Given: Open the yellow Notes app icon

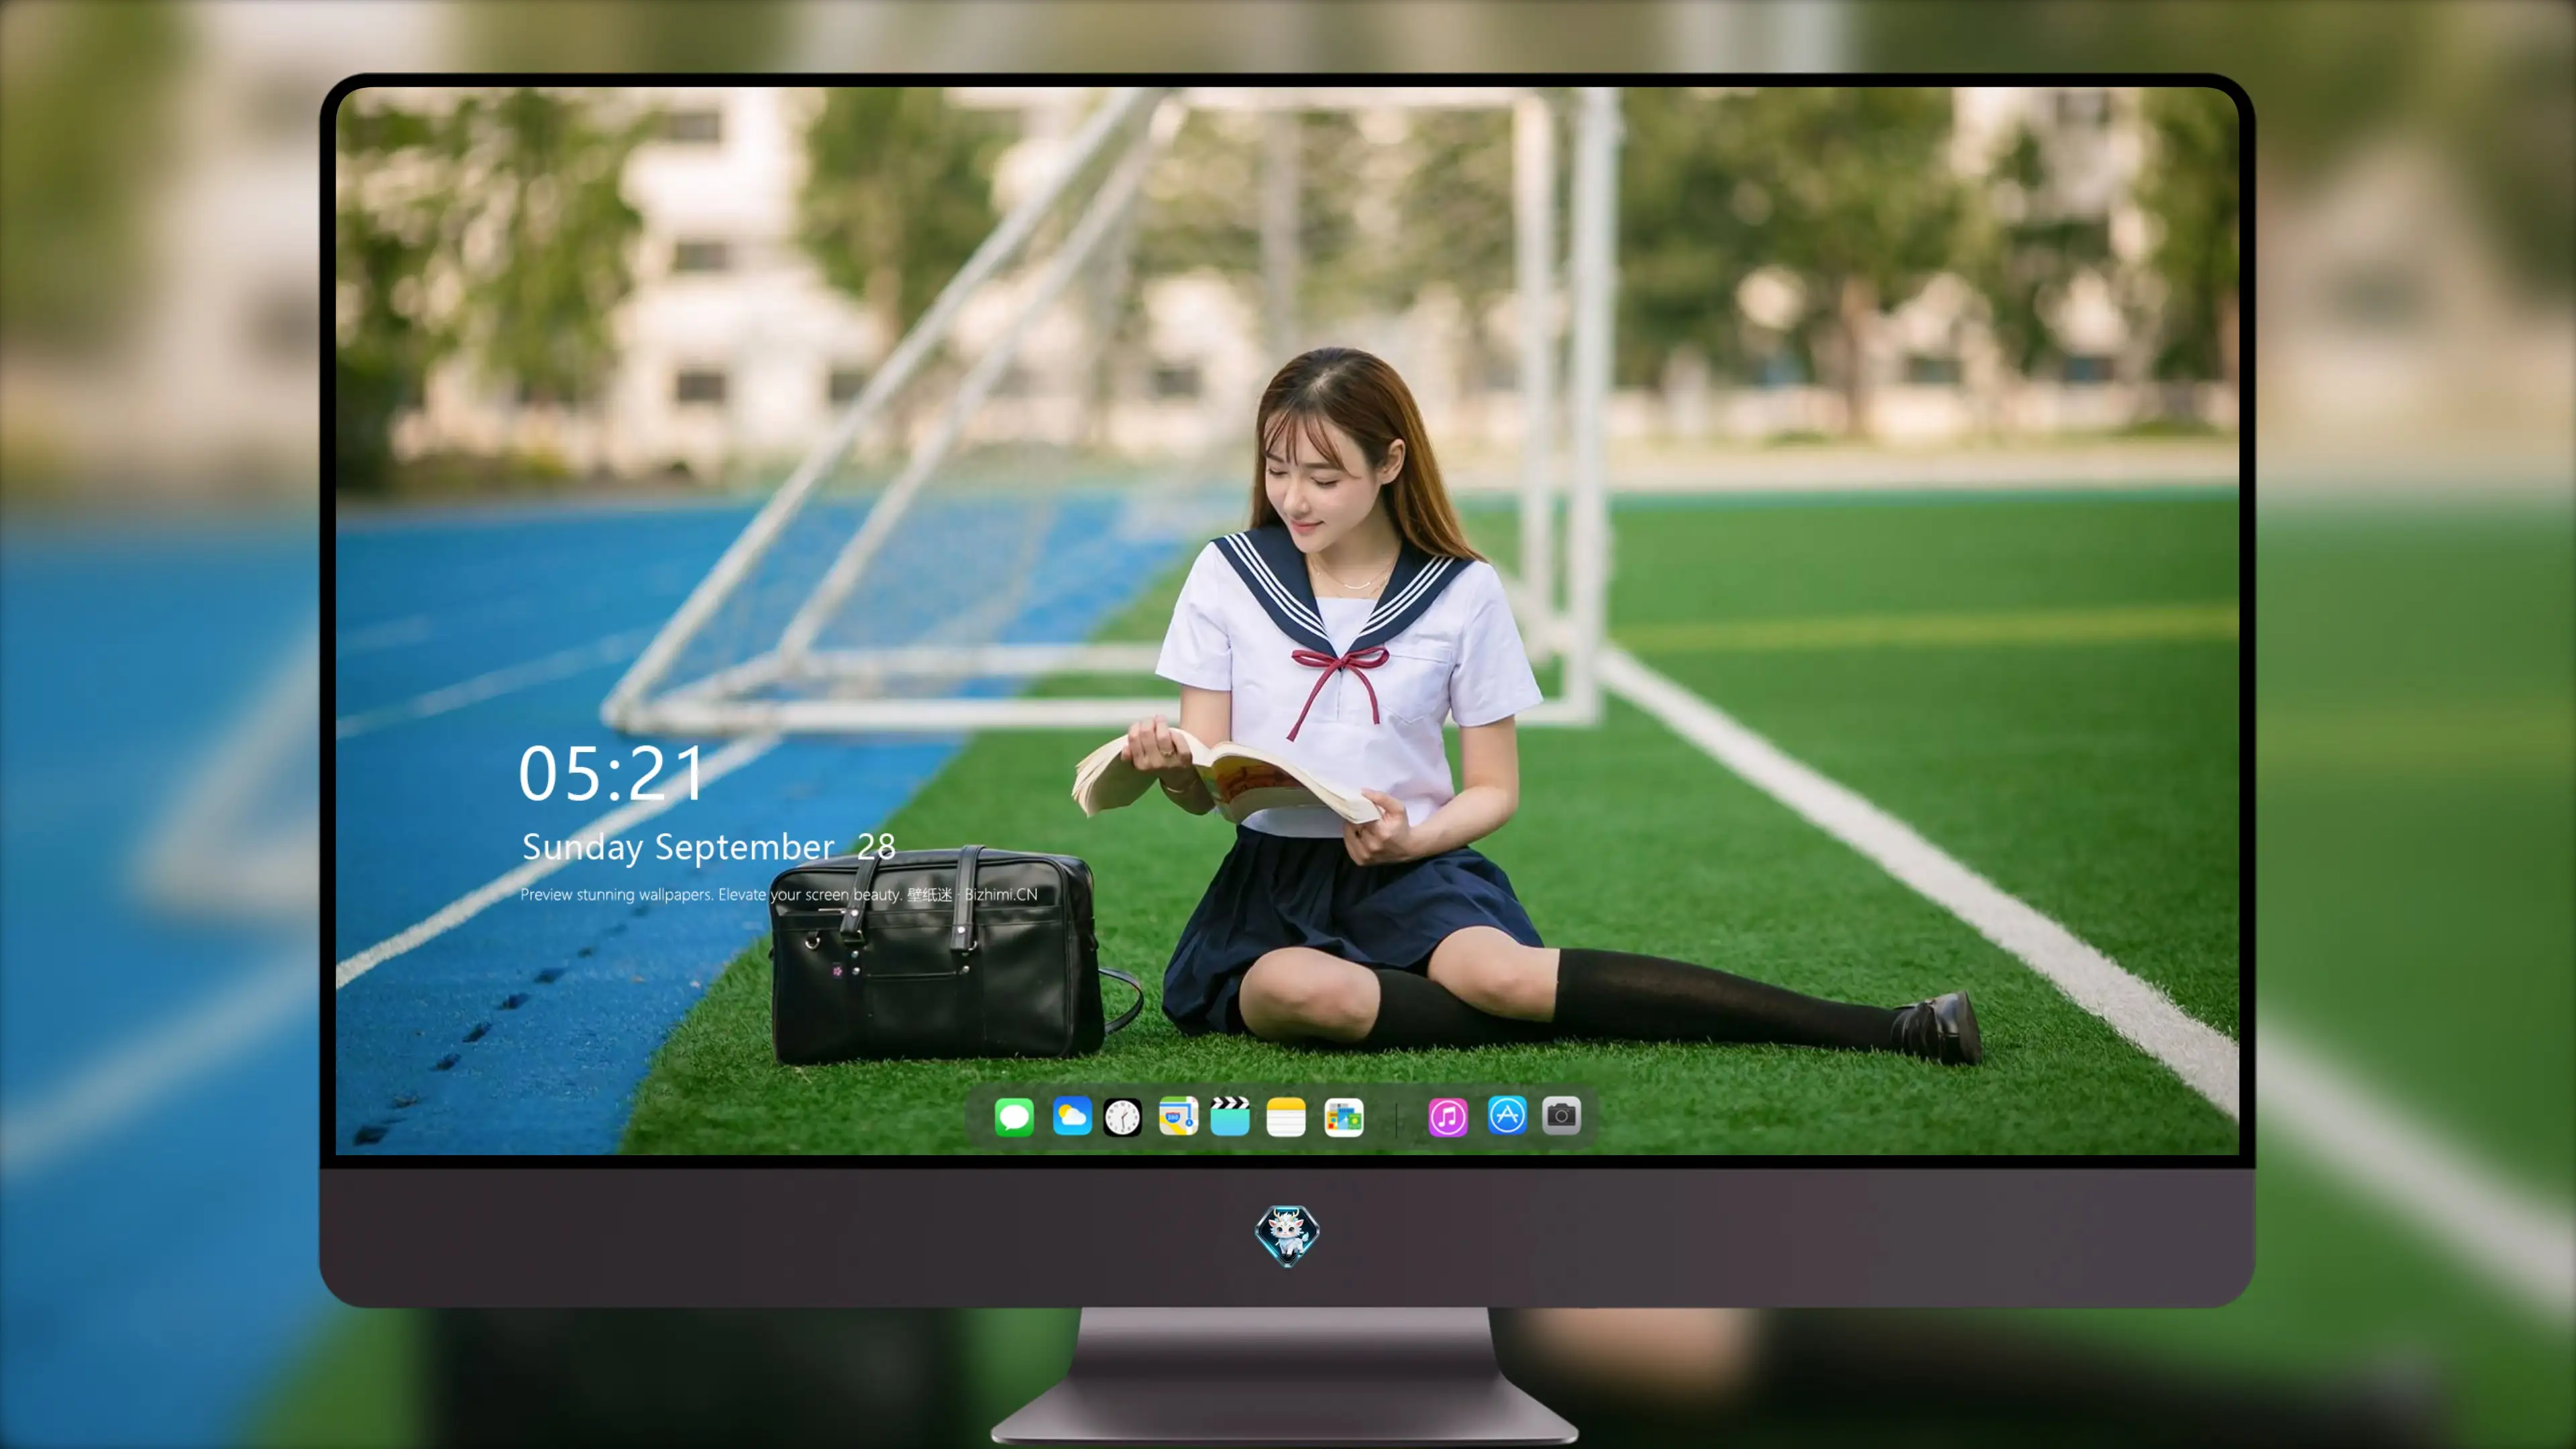Looking at the screenshot, I should coord(1286,1116).
